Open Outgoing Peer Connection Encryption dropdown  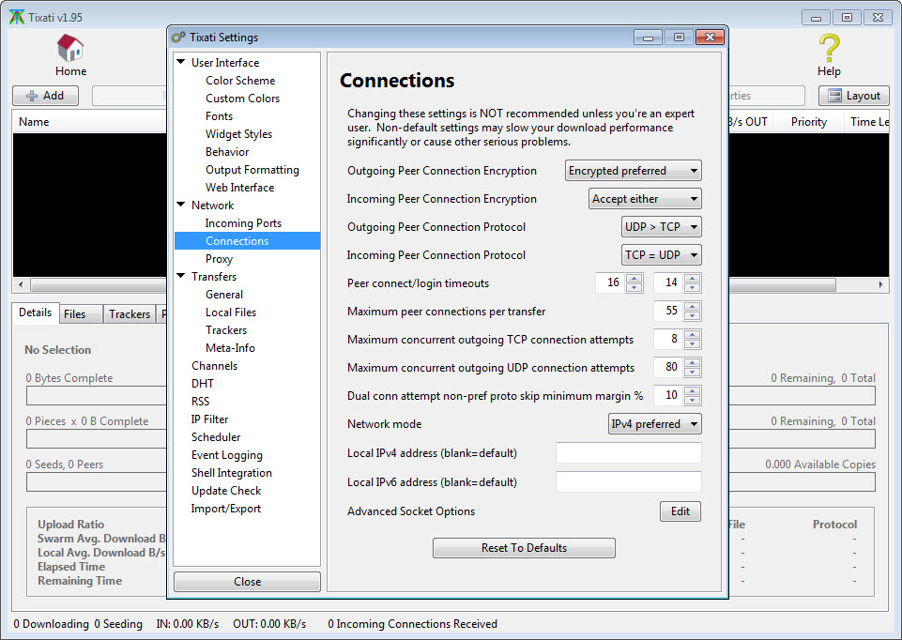(634, 171)
